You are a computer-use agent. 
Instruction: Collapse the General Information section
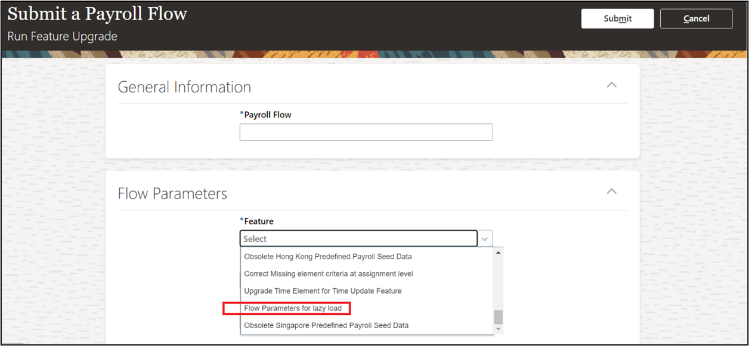[611, 86]
